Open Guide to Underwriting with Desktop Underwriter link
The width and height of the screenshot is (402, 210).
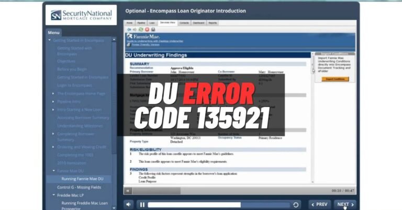point(155,41)
